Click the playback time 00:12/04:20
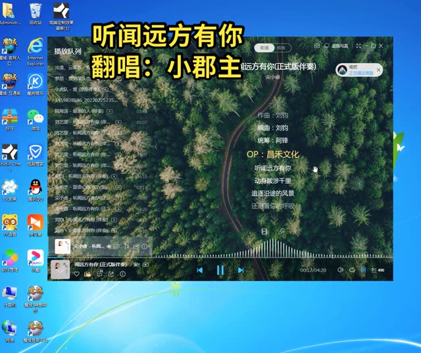This screenshot has height=353, width=421. (313, 270)
